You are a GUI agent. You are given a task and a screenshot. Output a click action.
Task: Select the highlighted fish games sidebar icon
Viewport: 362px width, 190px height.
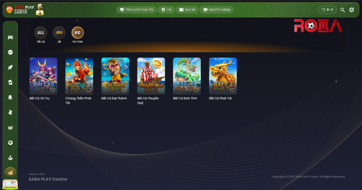[10, 173]
